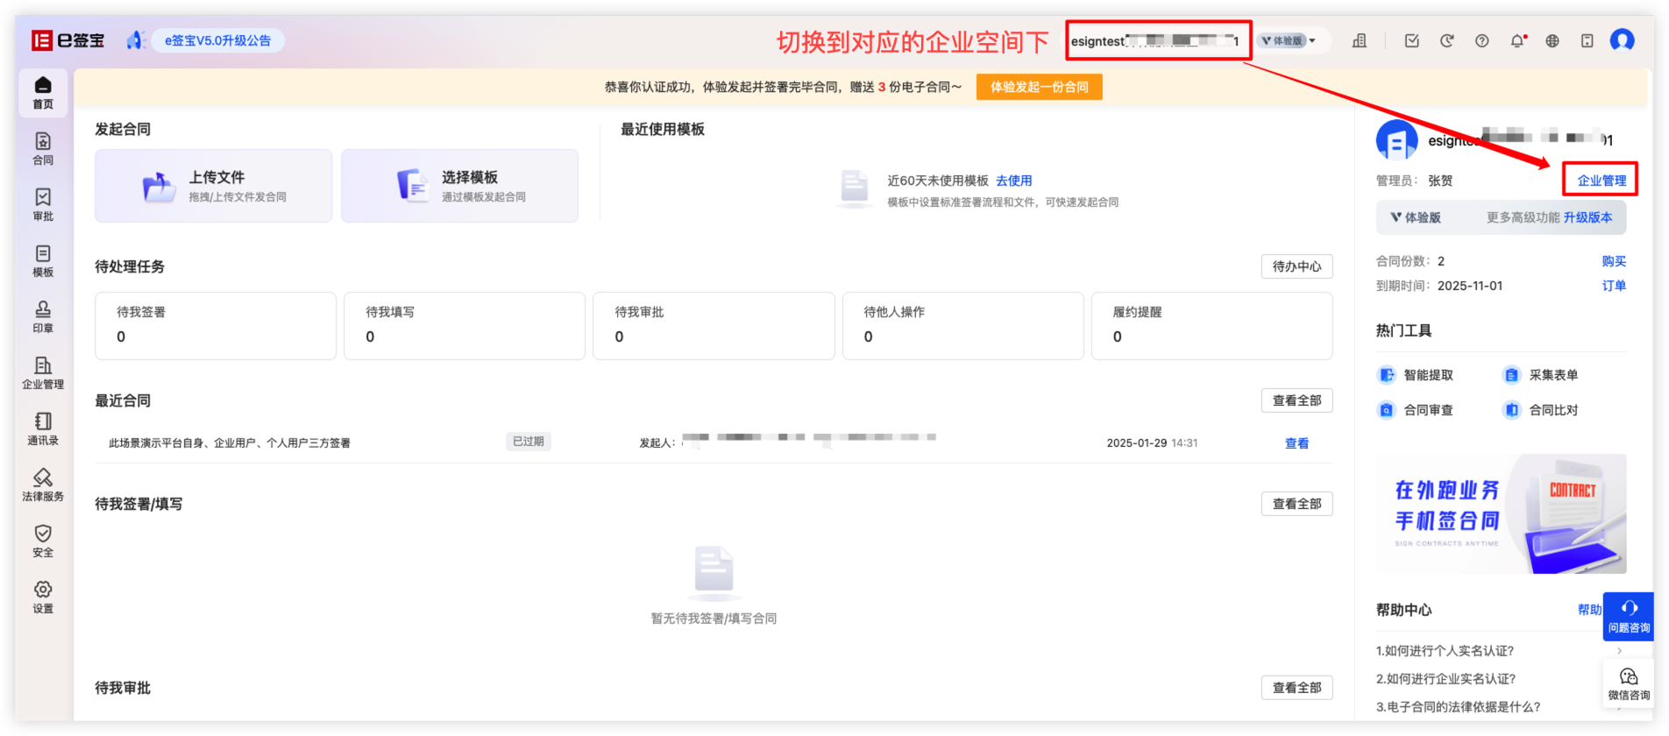
Task: Click the document icon next to avatar
Action: click(x=1587, y=40)
